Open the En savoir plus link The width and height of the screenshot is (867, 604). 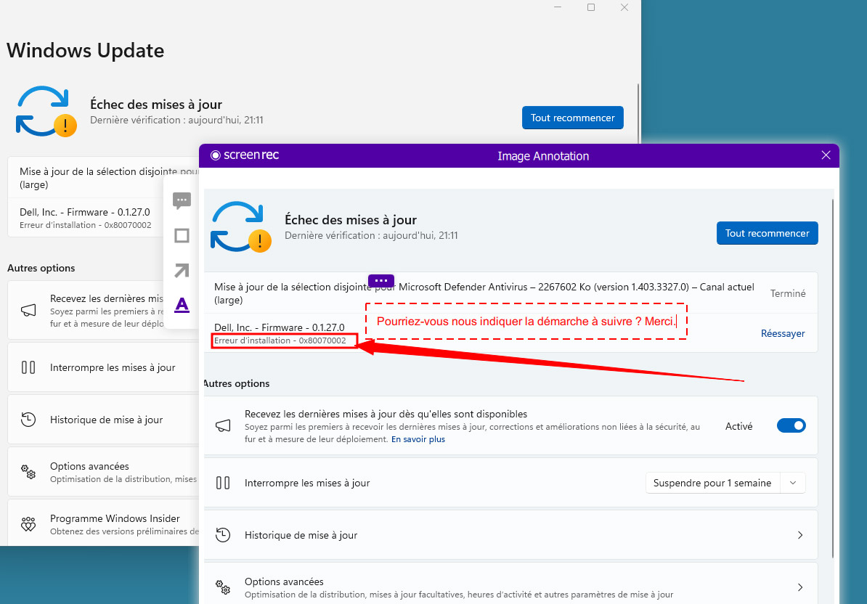click(x=418, y=439)
